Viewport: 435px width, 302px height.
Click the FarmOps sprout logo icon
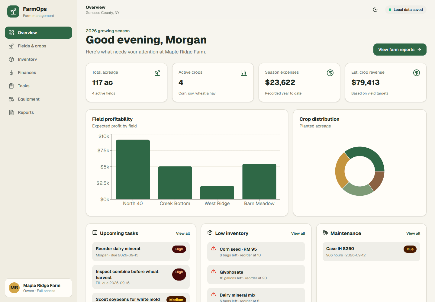tap(13, 11)
